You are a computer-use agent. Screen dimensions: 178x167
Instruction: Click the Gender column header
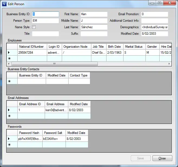(x=153, y=47)
